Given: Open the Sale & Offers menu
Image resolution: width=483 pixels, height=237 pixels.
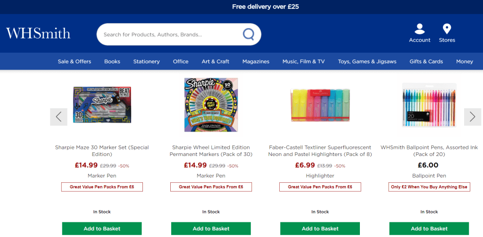Looking at the screenshot, I should pos(75,61).
